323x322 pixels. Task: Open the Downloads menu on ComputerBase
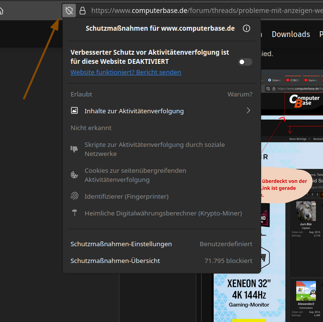[291, 34]
